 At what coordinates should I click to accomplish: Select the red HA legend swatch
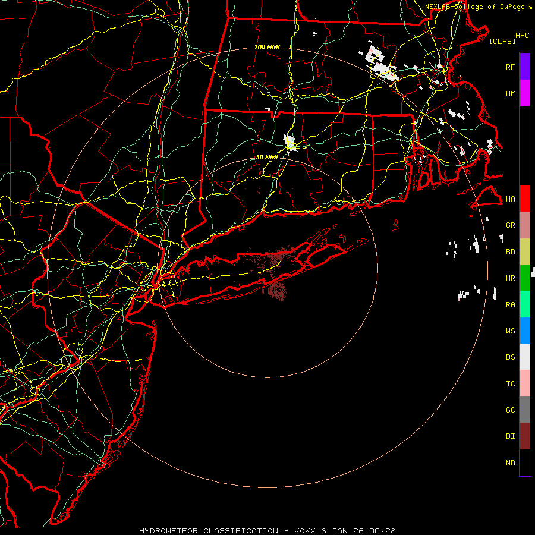[x=525, y=199]
